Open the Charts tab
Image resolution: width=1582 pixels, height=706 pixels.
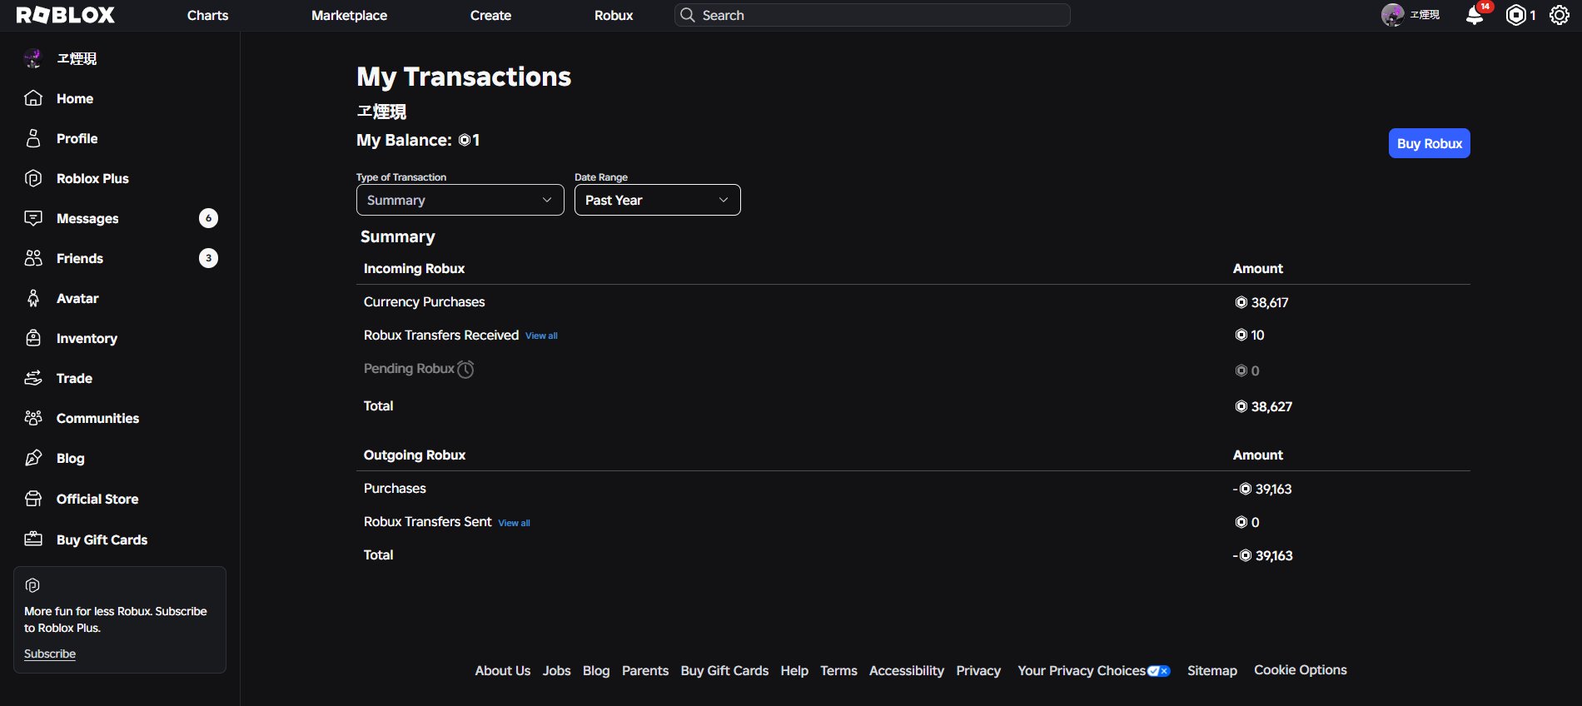pos(207,15)
